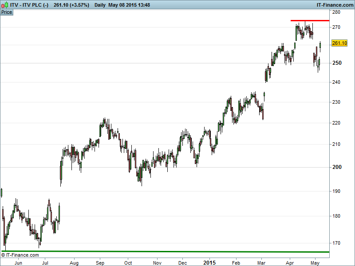The height and width of the screenshot is (266, 355).
Task: Click the Dec date axis label
Action: pos(182,263)
